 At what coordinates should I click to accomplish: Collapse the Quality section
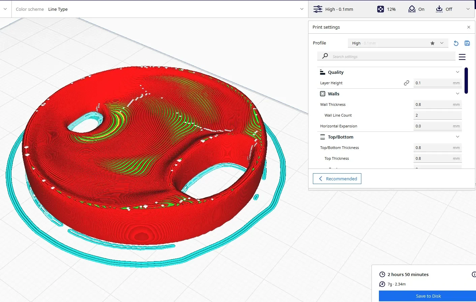coord(457,72)
